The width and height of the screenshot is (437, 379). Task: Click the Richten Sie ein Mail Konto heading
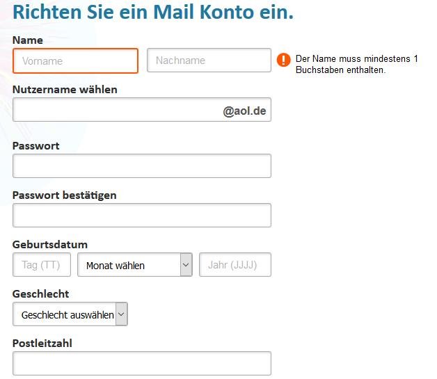153,13
